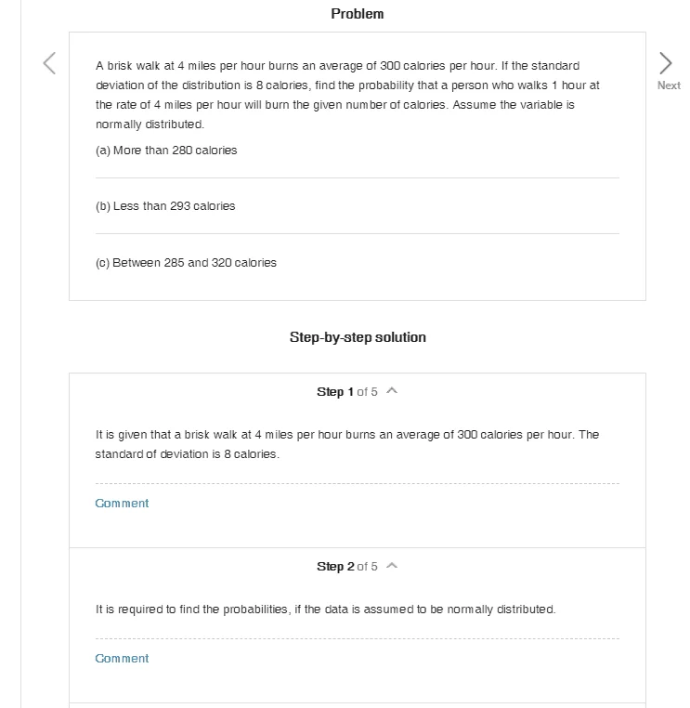Click the Step-by-step solution heading
This screenshot has width=690, height=708.
[x=358, y=337]
